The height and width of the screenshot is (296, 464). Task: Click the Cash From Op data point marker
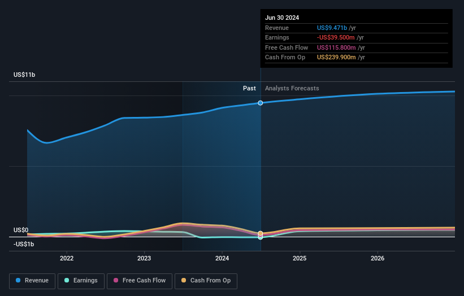(261, 233)
